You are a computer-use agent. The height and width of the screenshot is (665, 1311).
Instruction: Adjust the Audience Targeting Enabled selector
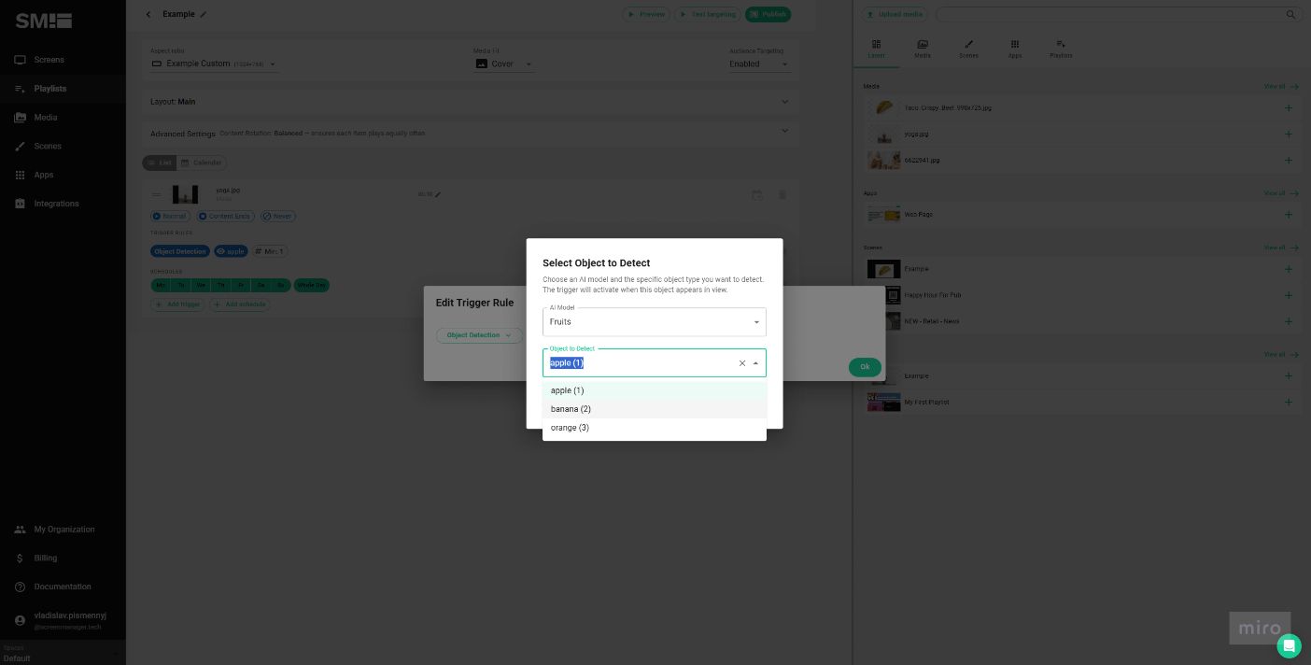coord(758,64)
